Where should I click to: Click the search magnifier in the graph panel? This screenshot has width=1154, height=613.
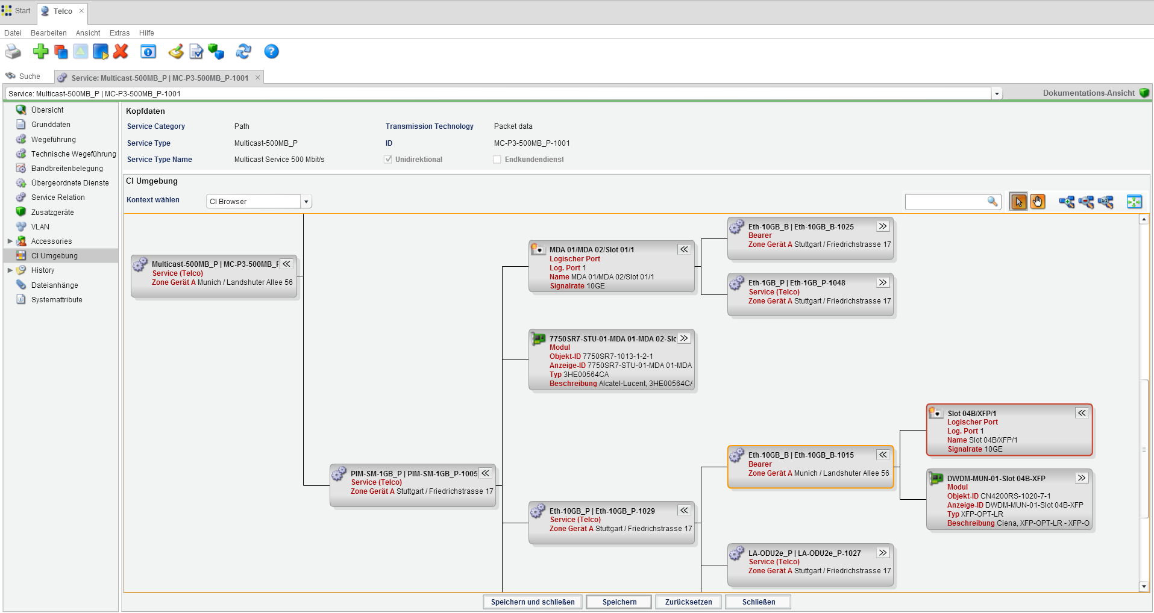992,202
